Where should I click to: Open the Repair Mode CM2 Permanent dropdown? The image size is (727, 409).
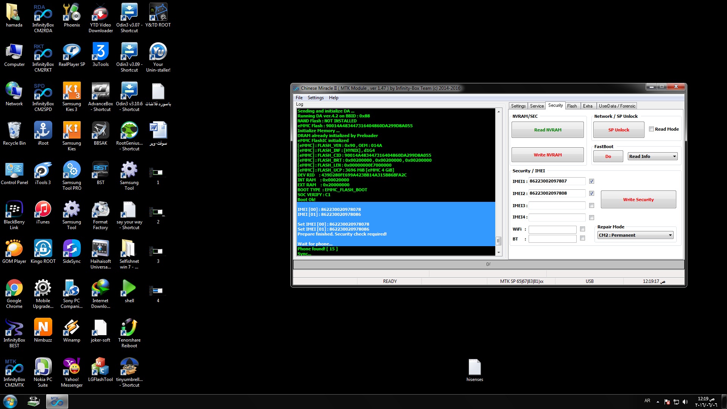click(635, 235)
